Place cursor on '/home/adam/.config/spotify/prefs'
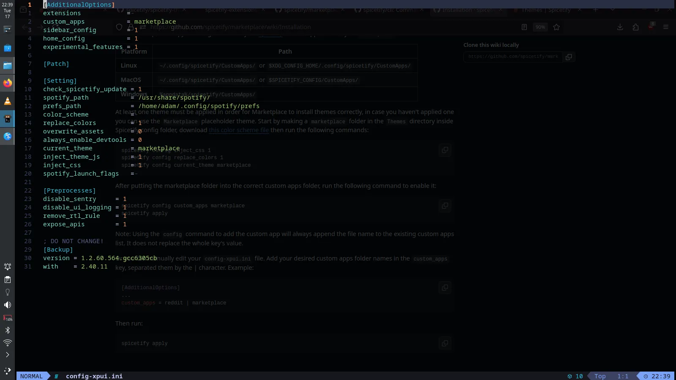 199,106
